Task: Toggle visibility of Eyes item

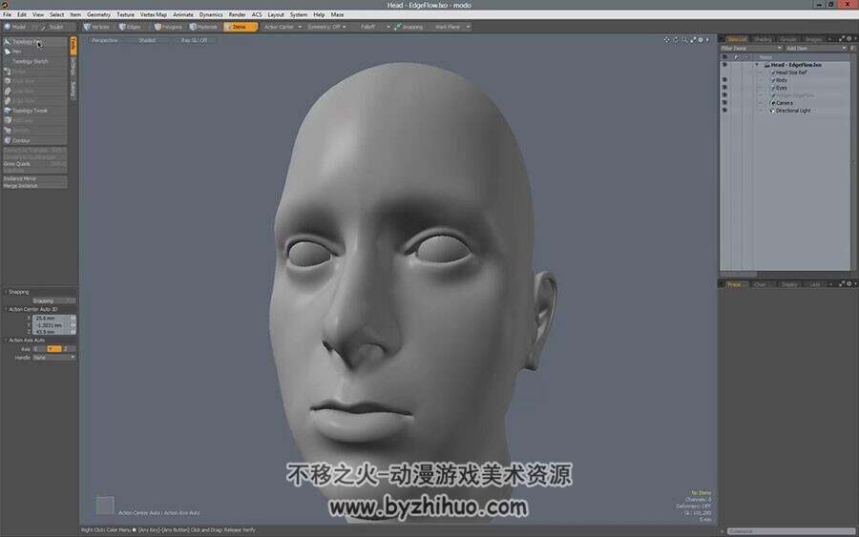Action: [724, 88]
